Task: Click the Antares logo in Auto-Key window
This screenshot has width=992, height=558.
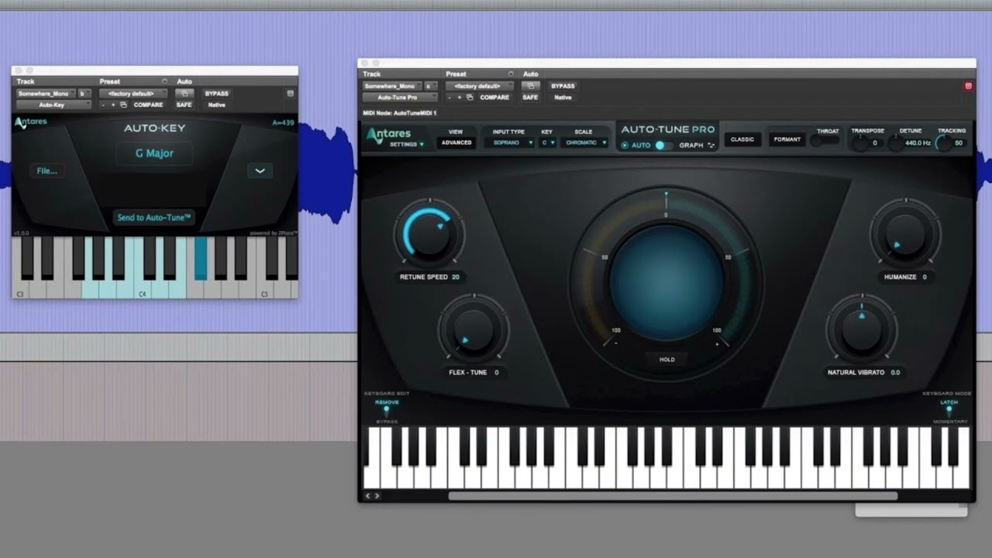Action: (x=31, y=122)
